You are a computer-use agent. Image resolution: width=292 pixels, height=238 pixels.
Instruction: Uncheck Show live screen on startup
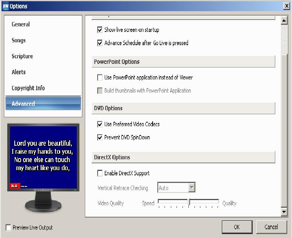point(100,30)
